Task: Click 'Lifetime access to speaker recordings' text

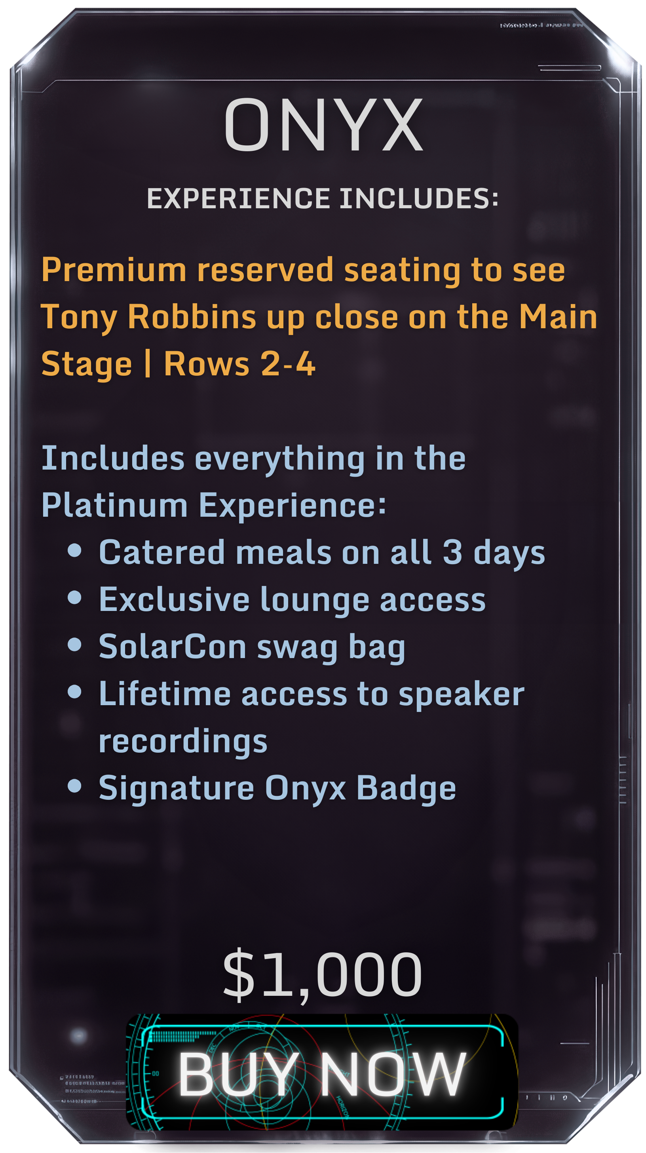Action: pyautogui.click(x=312, y=718)
